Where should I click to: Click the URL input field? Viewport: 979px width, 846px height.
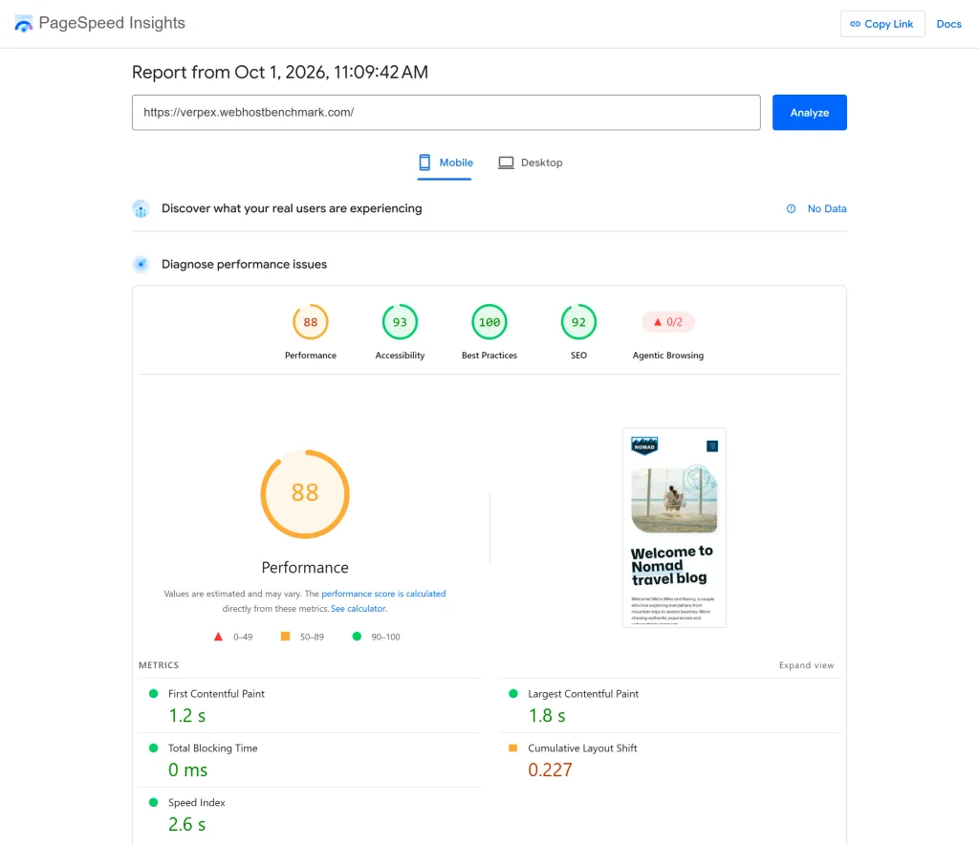[x=446, y=113]
